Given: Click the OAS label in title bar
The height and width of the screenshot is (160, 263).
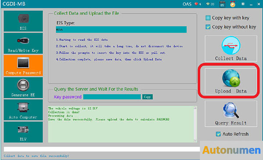Looking at the screenshot, I should [x=187, y=4].
